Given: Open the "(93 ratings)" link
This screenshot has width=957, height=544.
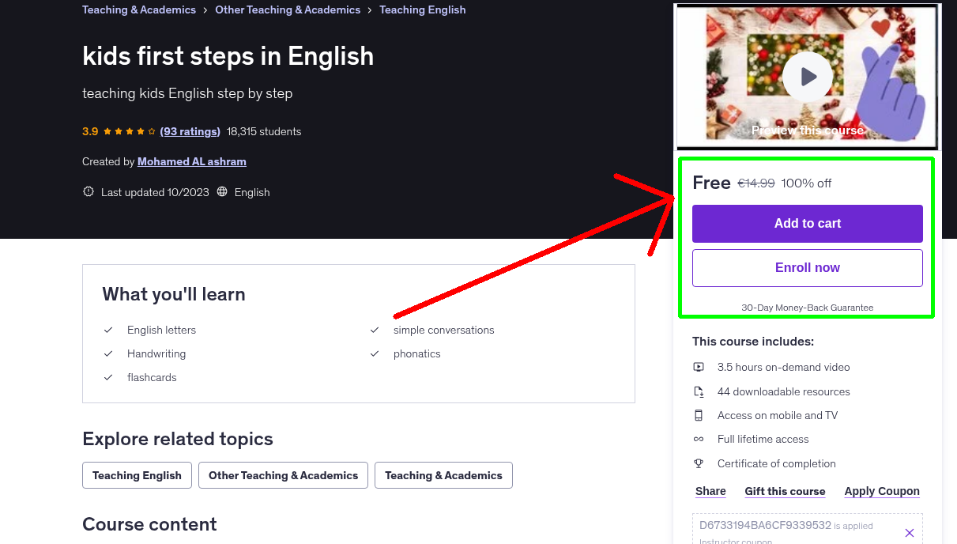Looking at the screenshot, I should coord(190,131).
